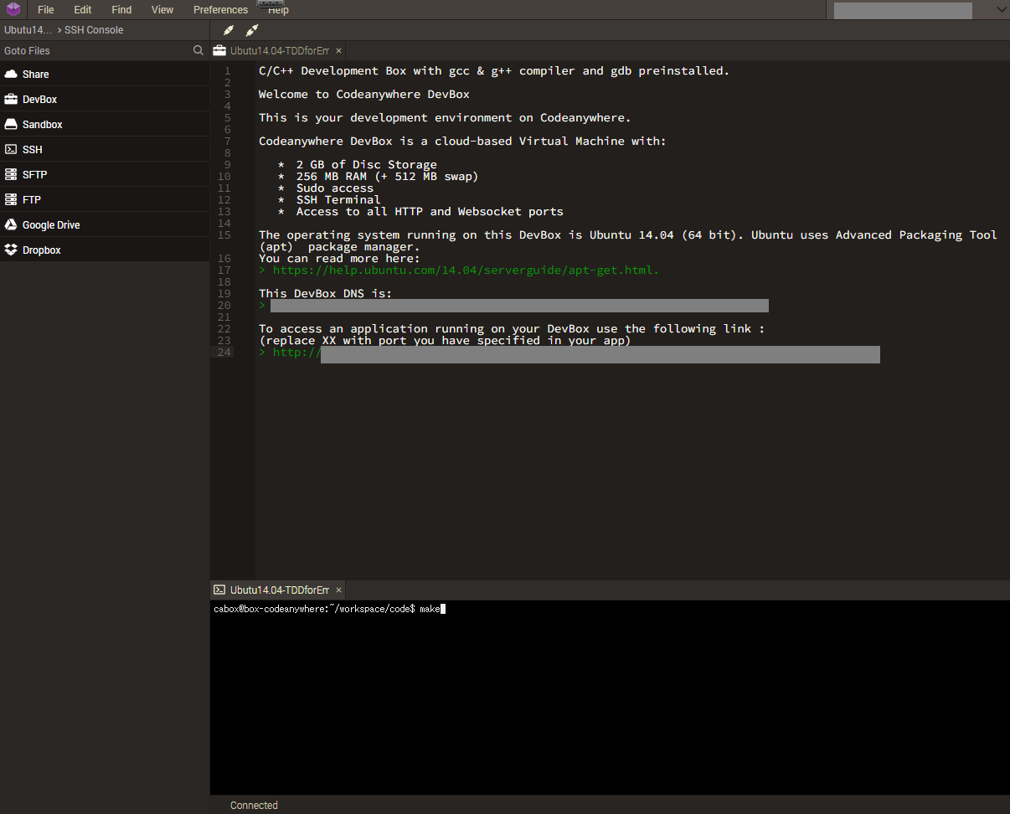Click the purple Codeanywhere logo icon
The image size is (1010, 814).
coord(13,9)
